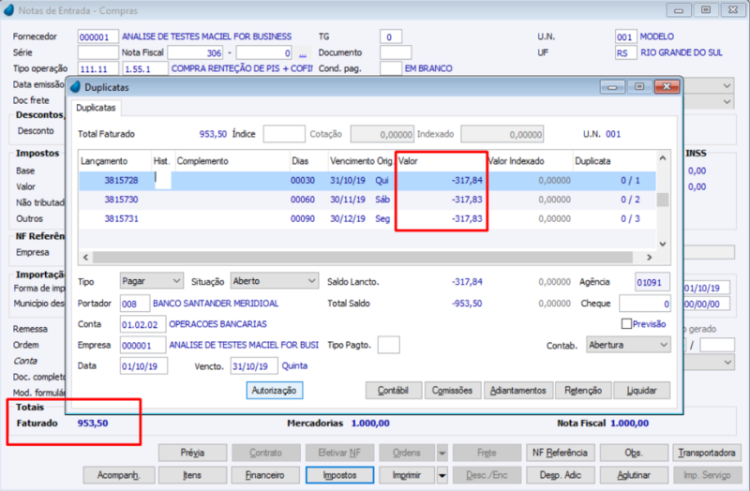Click the Notas de Entrada app icon
Screen dimensions: 750x491
pos(8,10)
